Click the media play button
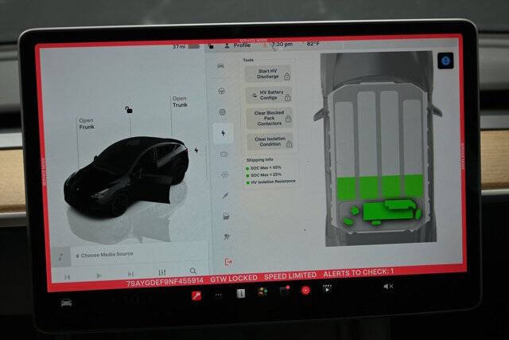 [99, 276]
